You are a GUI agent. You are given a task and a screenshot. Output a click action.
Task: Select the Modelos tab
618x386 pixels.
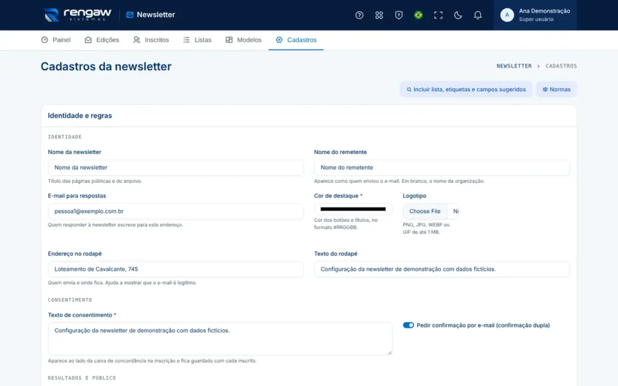pyautogui.click(x=243, y=40)
